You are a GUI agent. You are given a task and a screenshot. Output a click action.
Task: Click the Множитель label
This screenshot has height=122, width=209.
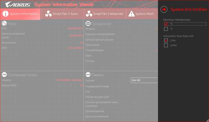pyautogui.click(x=9, y=43)
